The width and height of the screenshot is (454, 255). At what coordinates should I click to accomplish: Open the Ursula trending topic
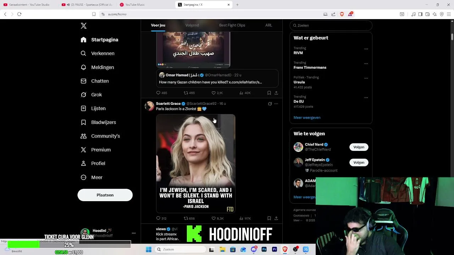299,82
